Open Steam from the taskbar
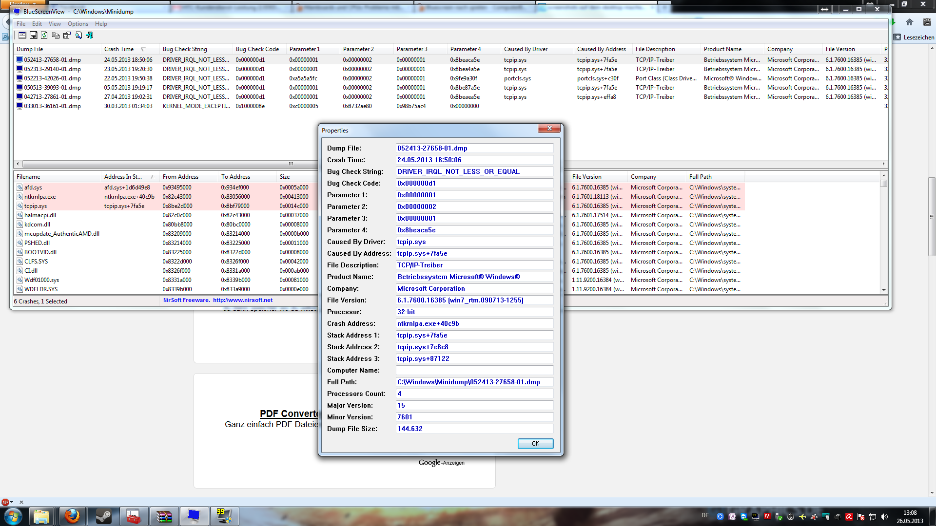936x526 pixels. click(103, 516)
